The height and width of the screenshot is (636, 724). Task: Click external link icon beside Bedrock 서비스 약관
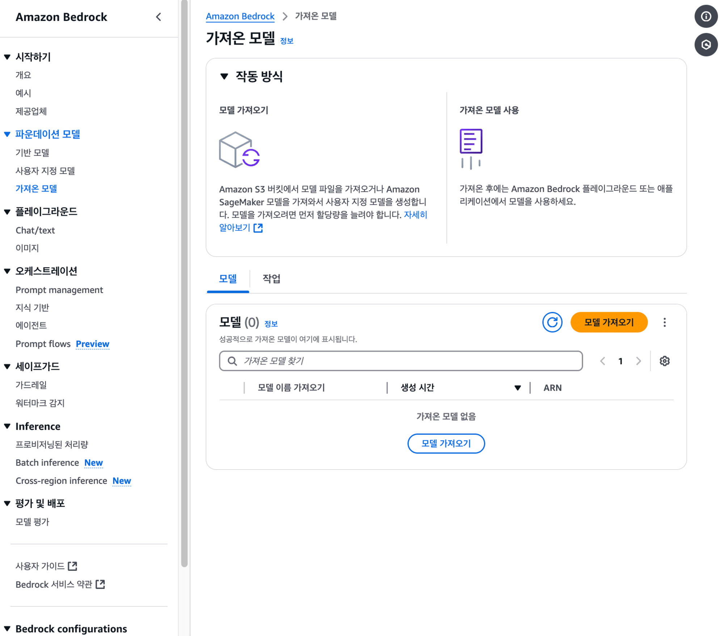100,584
